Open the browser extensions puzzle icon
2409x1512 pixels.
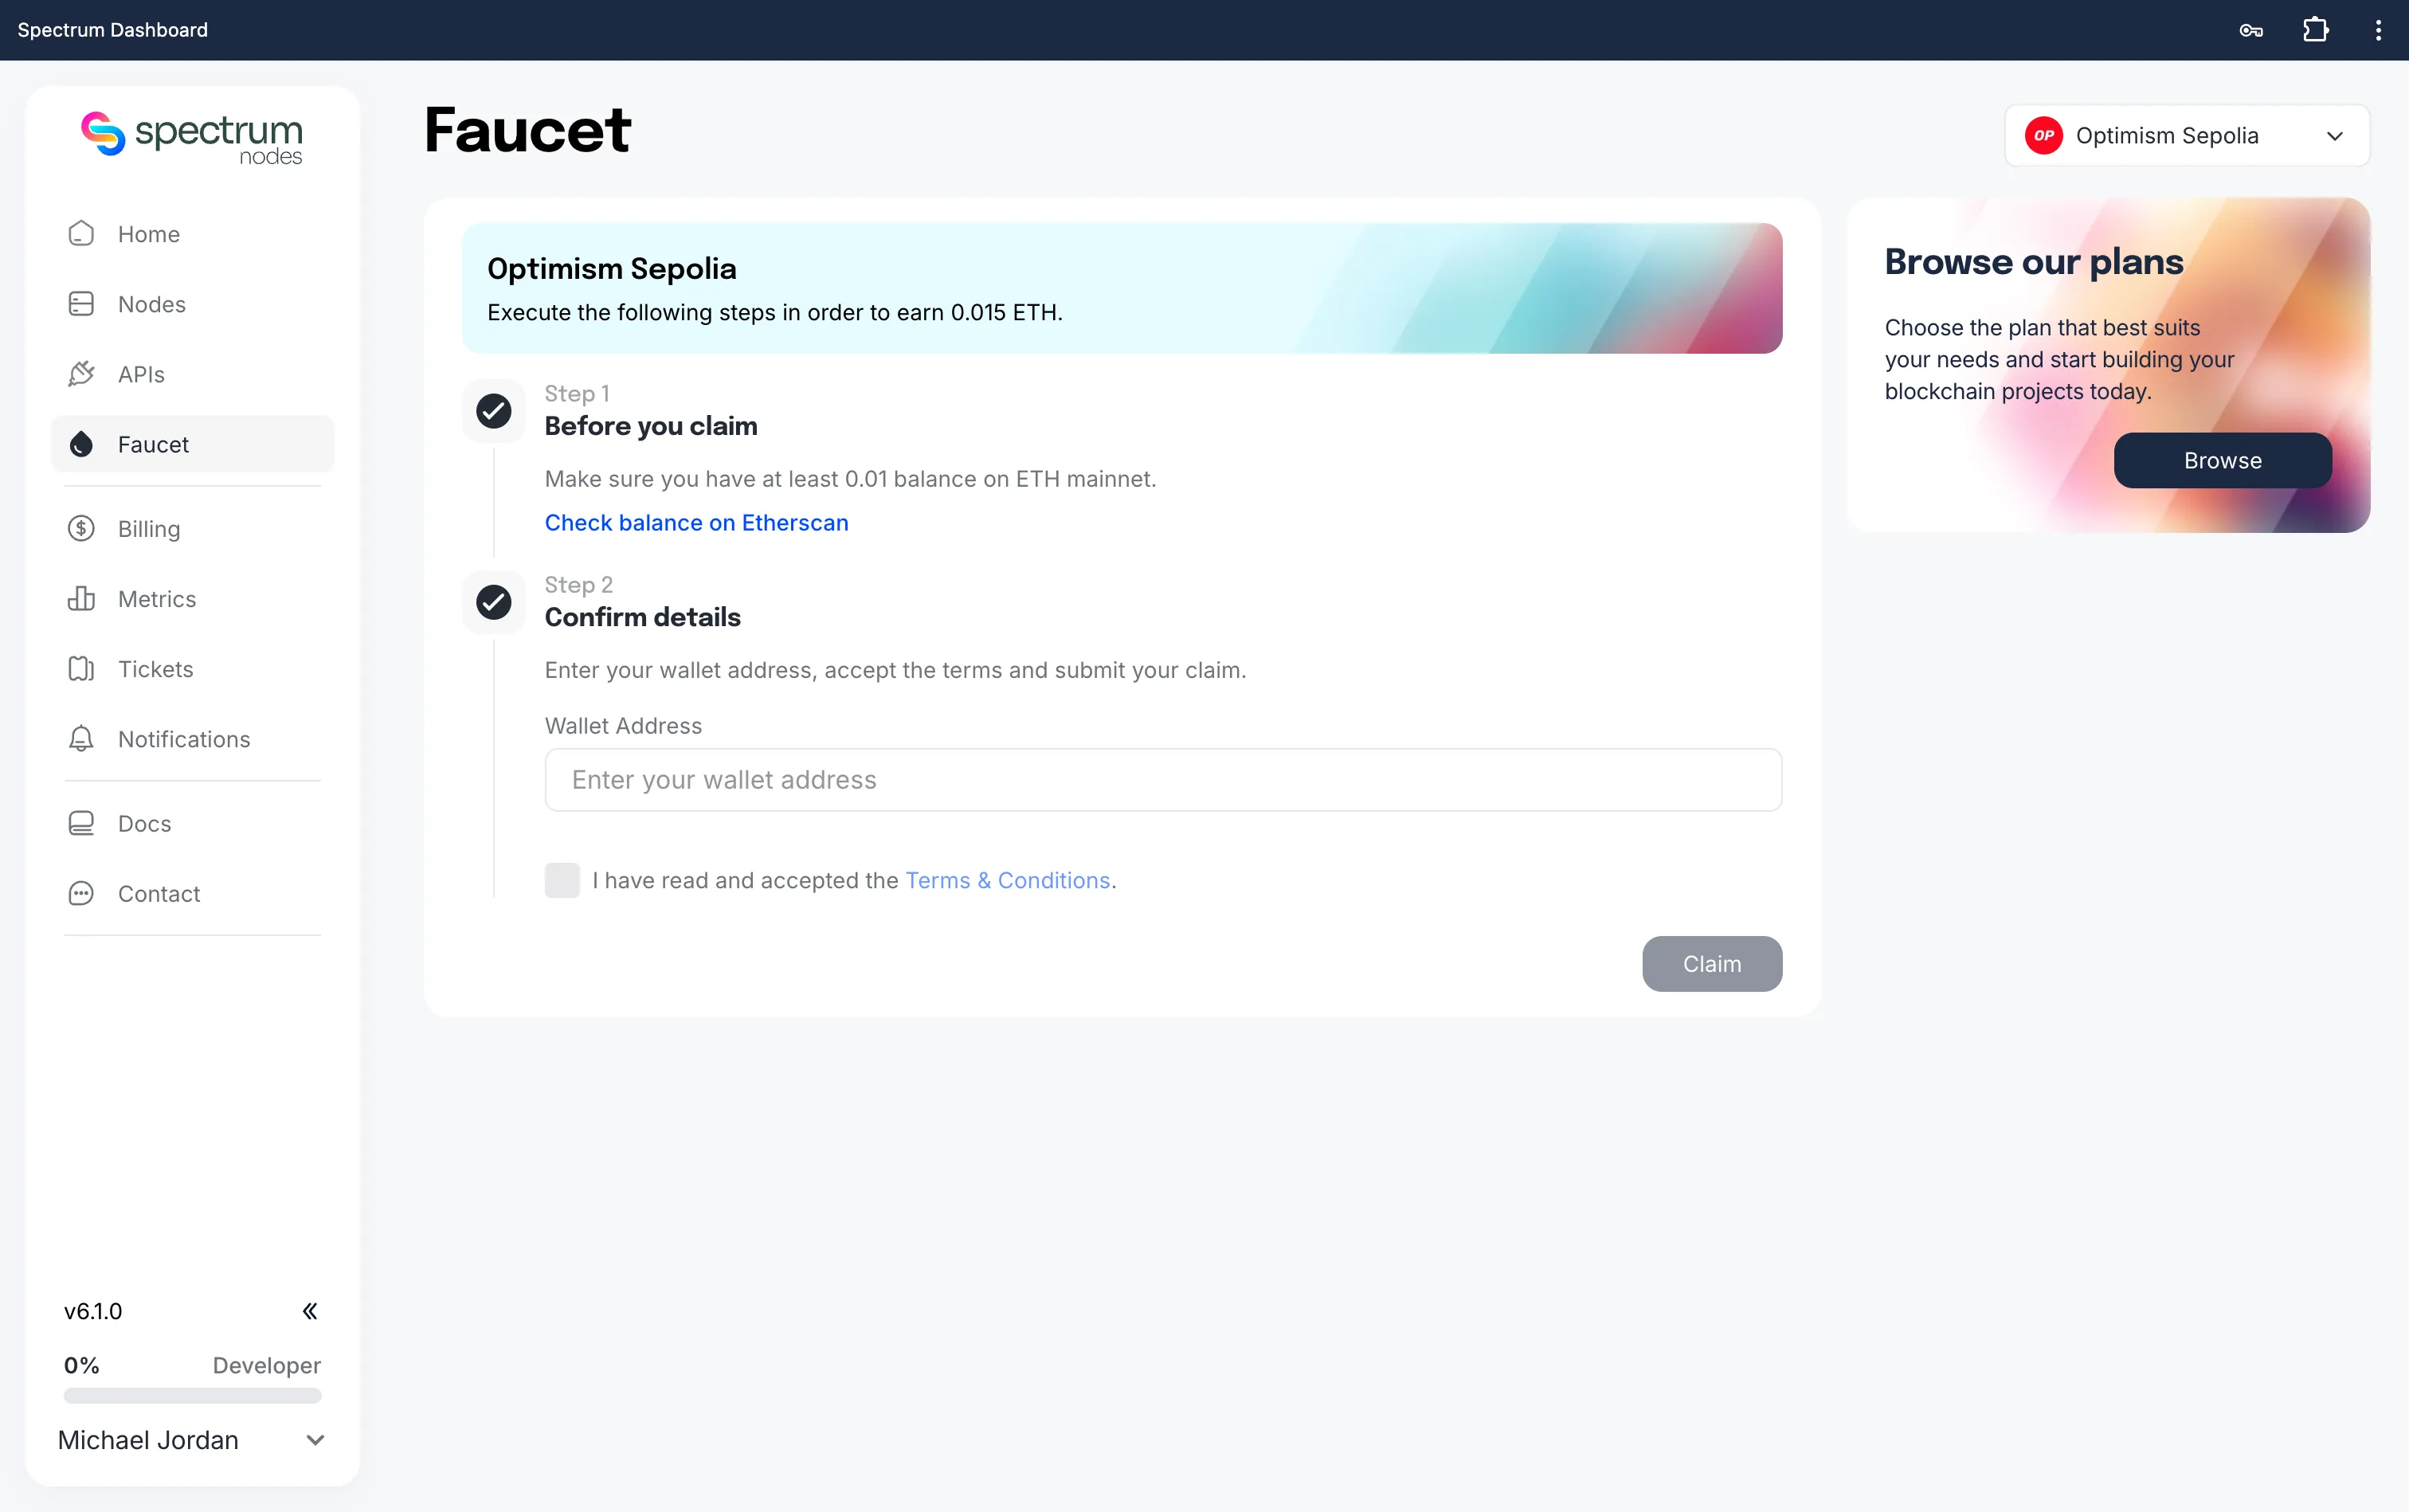[x=2315, y=30]
